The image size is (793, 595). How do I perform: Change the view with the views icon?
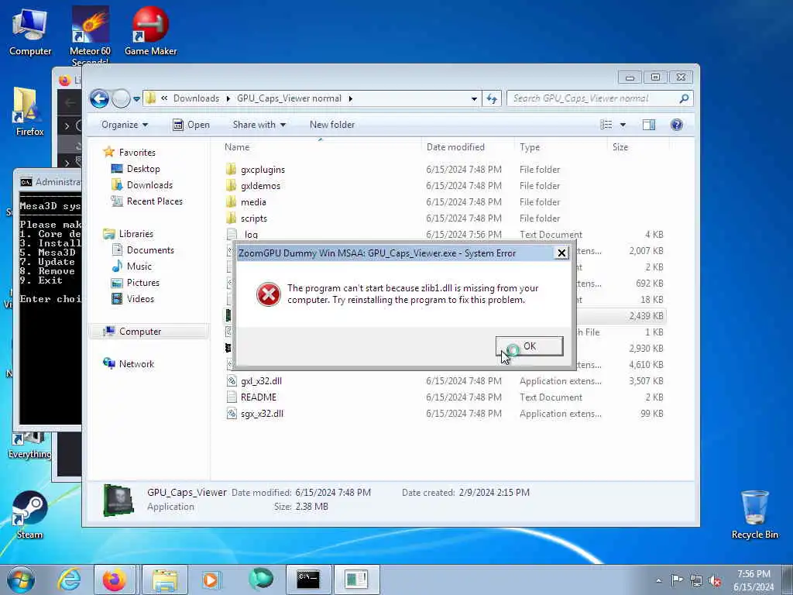tap(606, 125)
